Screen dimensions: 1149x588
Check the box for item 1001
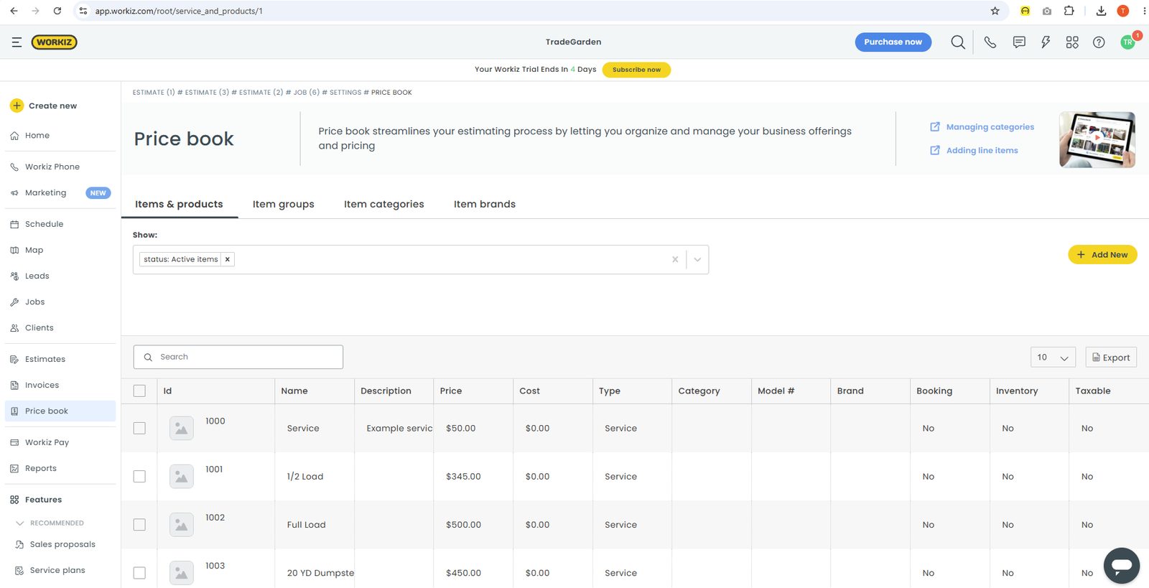139,477
